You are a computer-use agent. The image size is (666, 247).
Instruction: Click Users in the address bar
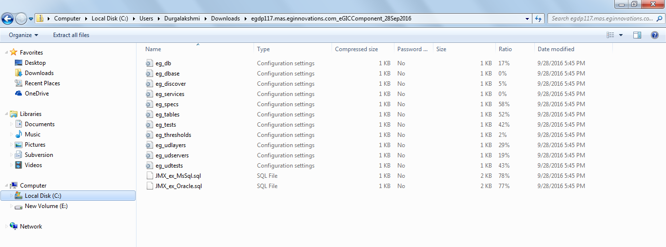(146, 19)
